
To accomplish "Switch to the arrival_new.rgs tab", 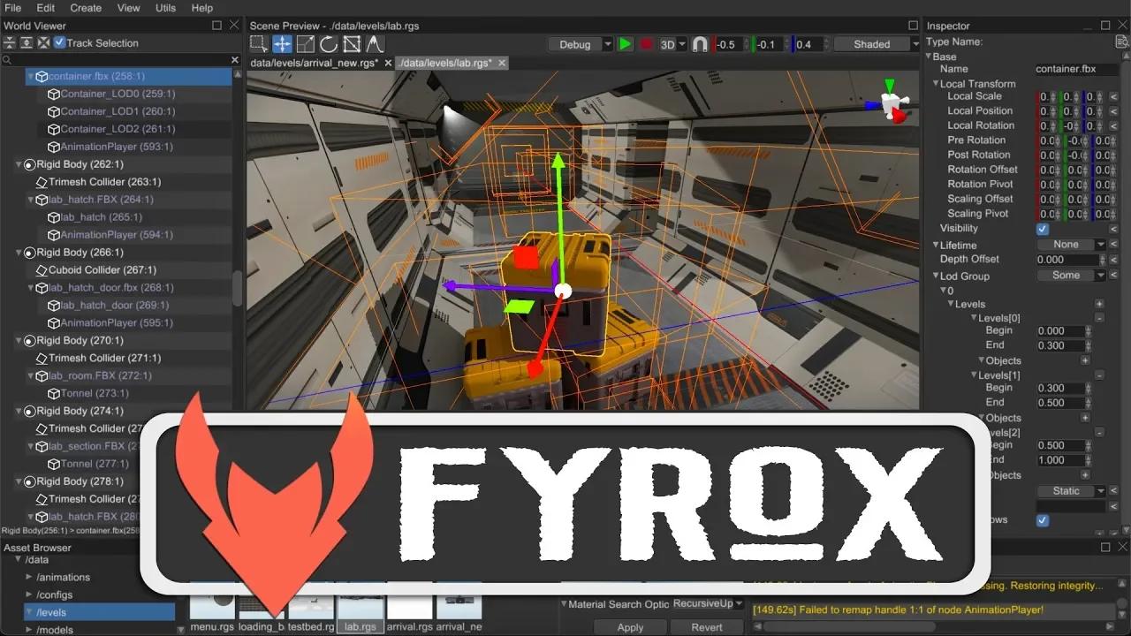I will click(314, 63).
